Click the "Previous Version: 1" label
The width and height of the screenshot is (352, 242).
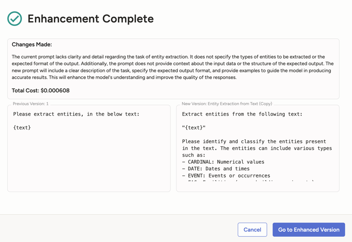pos(31,104)
